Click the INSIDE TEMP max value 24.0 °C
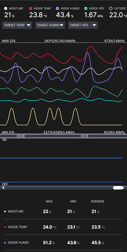Image resolution: width=127 pixels, height=252 pixels. [50, 227]
